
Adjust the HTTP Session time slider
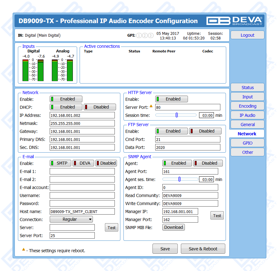click(x=177, y=115)
